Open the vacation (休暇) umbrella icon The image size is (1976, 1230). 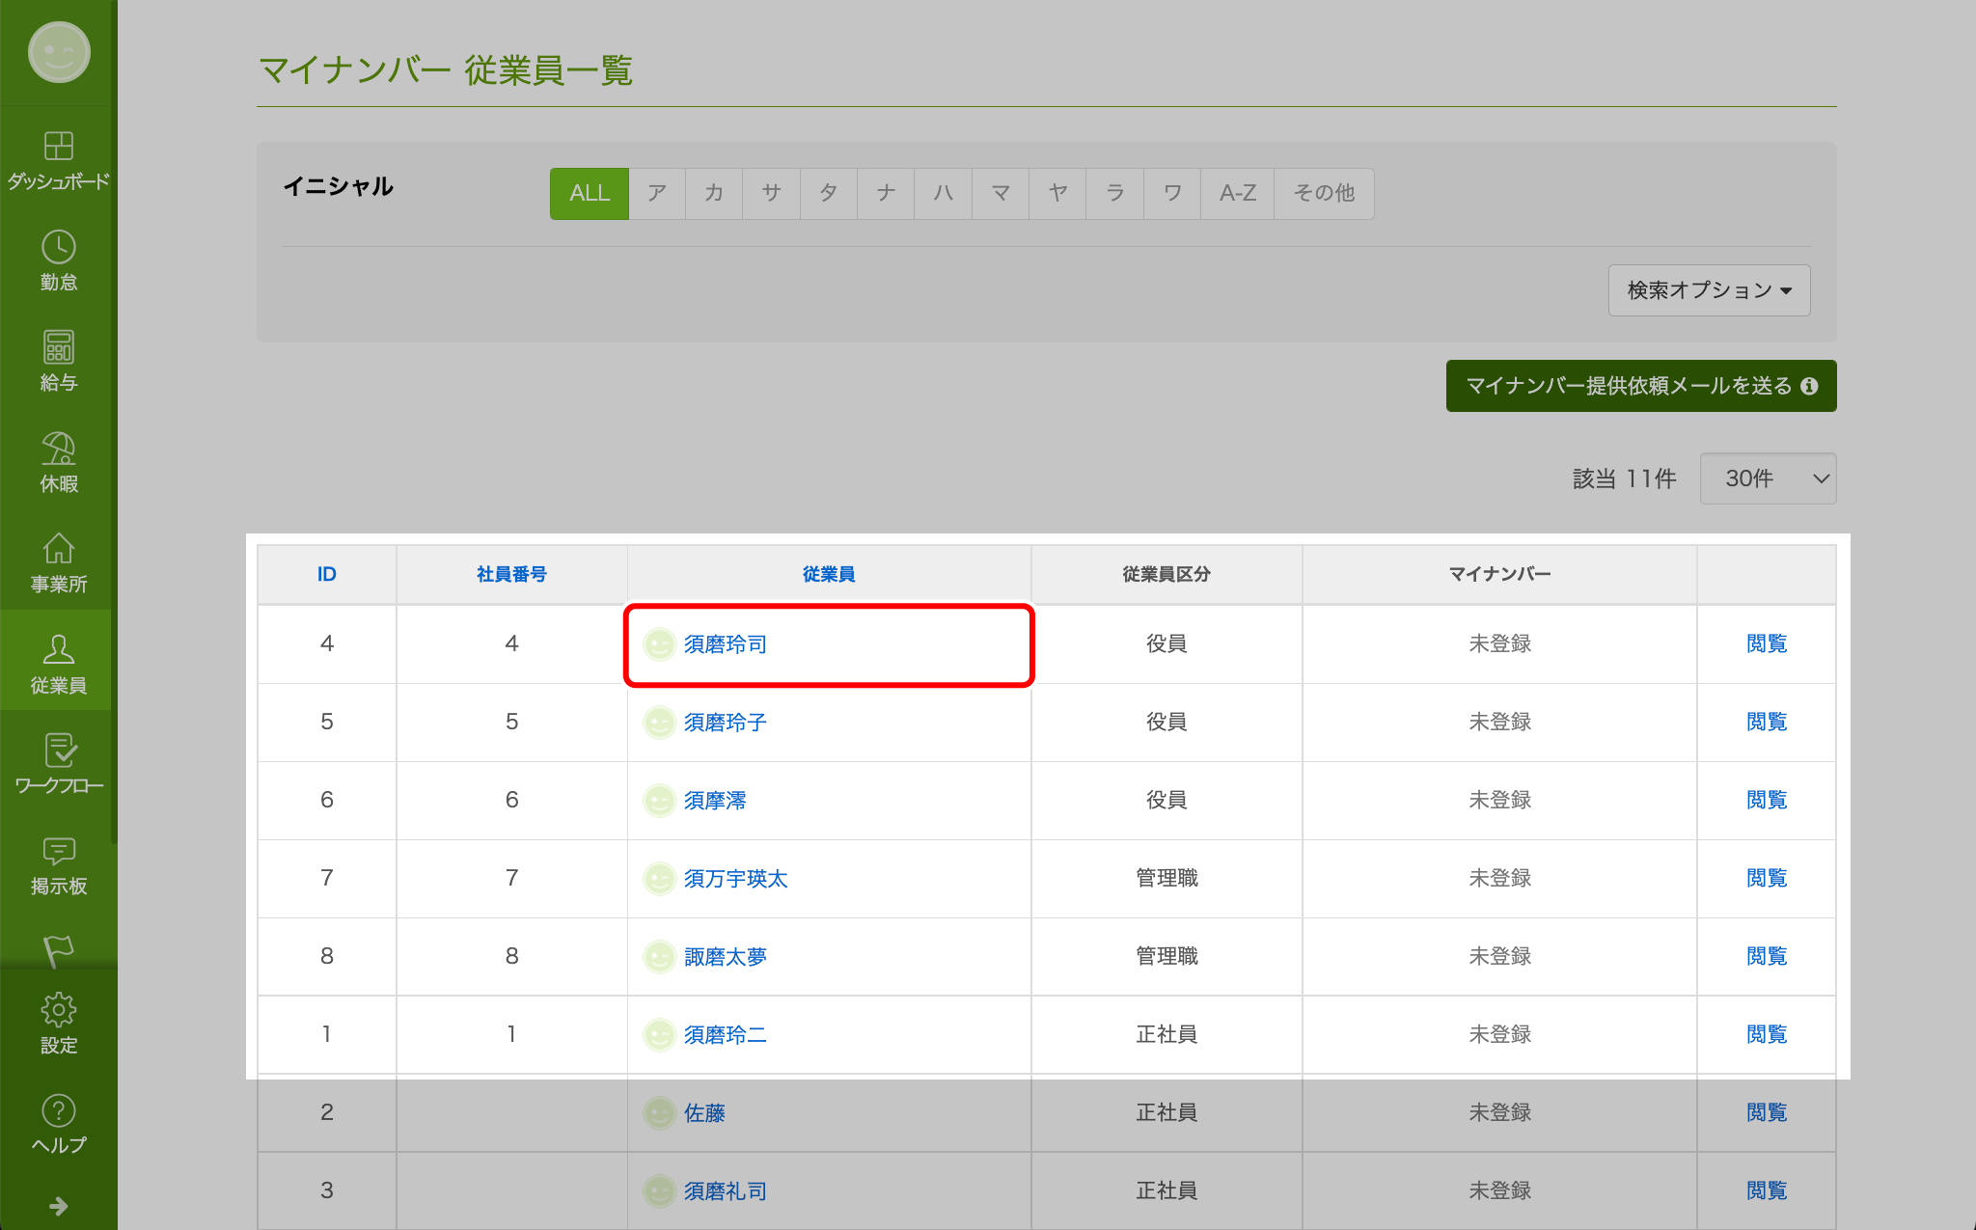click(x=58, y=449)
